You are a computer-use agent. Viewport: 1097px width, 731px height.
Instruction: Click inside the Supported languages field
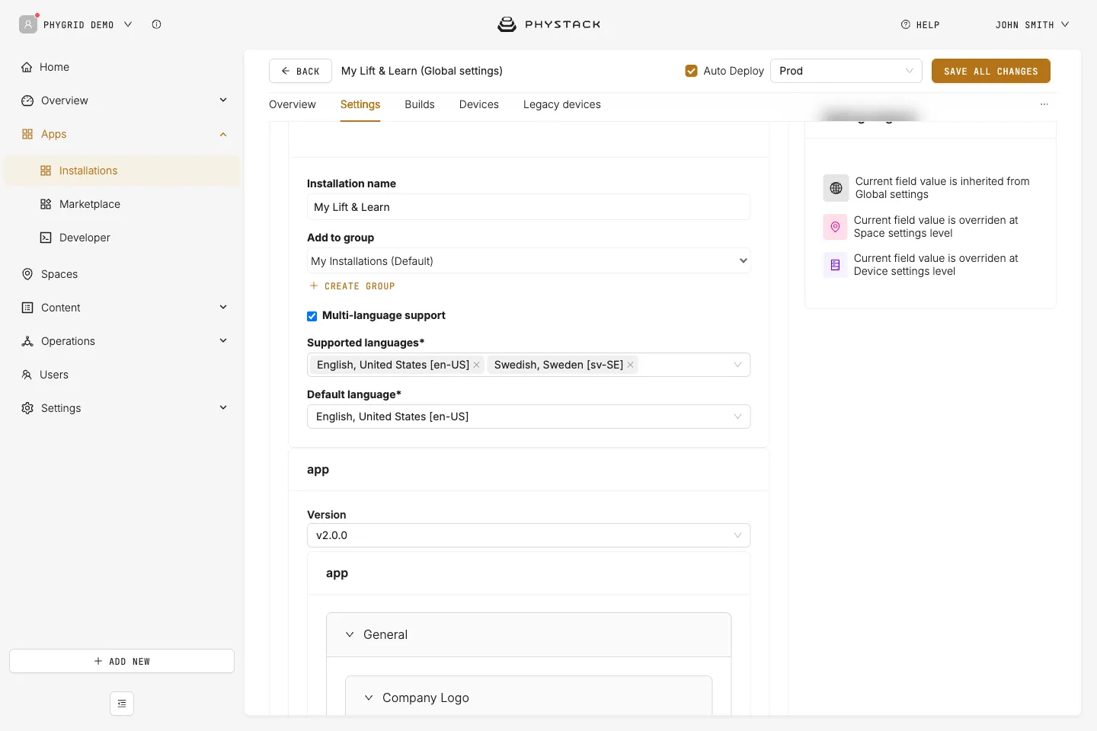529,365
